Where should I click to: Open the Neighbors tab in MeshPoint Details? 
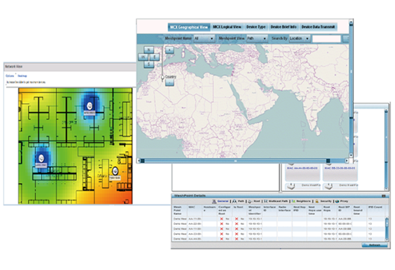(x=301, y=201)
